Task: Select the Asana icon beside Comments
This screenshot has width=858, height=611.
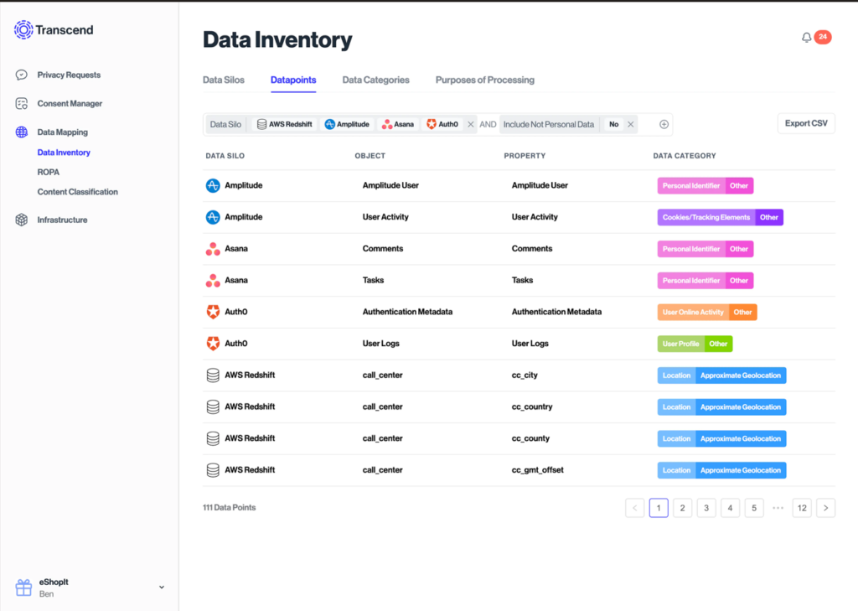Action: [x=212, y=248]
